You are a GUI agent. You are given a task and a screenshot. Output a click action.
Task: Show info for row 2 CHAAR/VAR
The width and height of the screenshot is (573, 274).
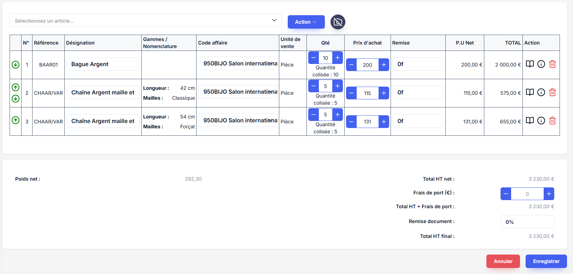541,92
